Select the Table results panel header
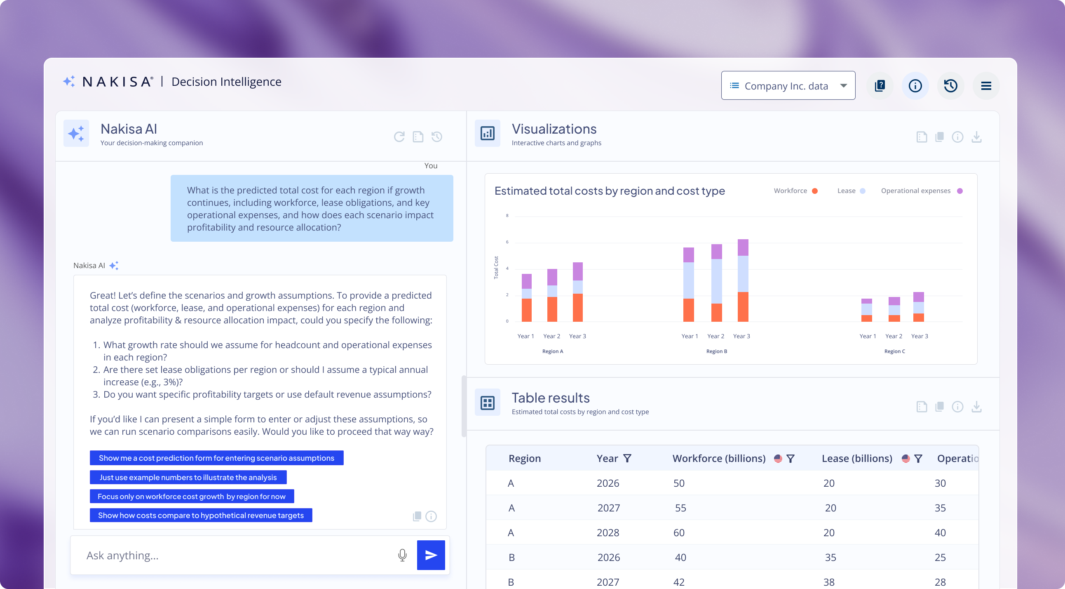1065x589 pixels. point(551,398)
